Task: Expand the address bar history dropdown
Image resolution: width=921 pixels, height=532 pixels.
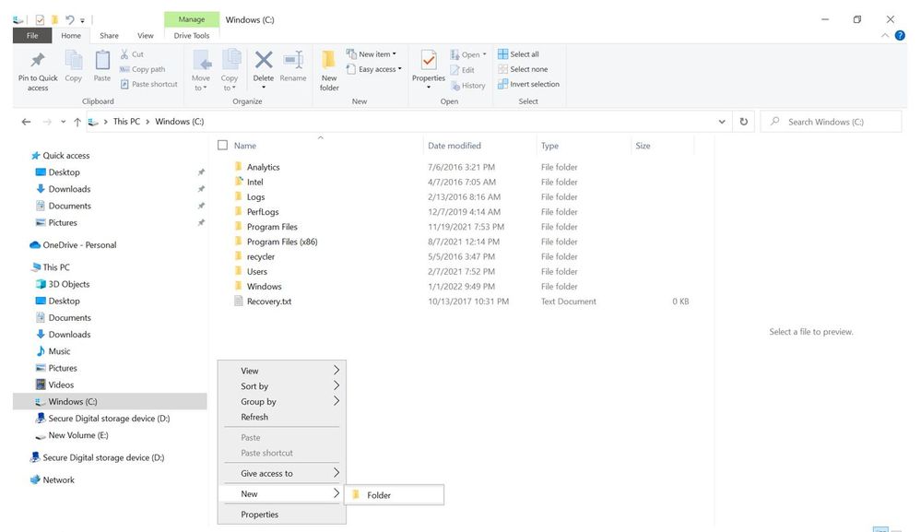Action: [722, 122]
